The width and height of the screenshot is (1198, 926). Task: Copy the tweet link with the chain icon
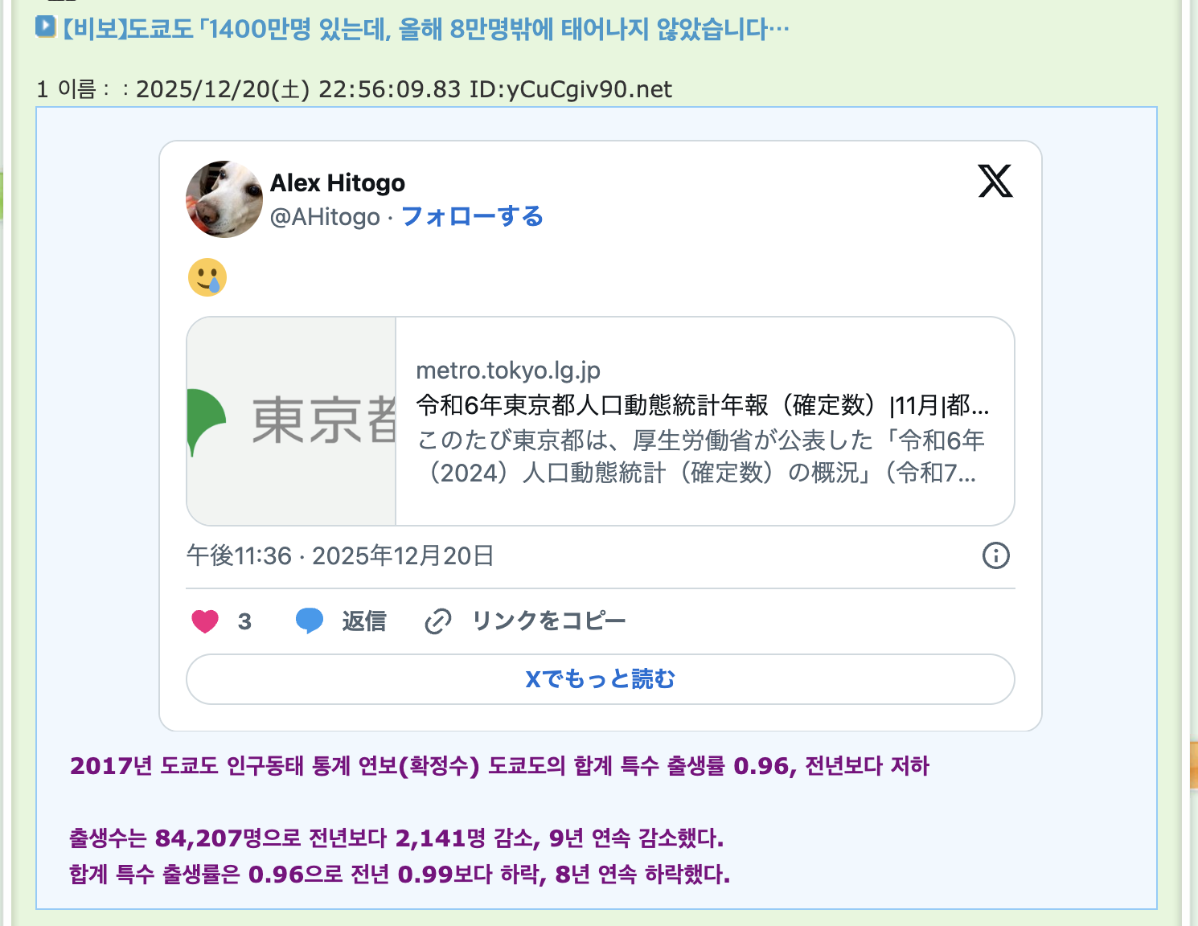pos(438,621)
